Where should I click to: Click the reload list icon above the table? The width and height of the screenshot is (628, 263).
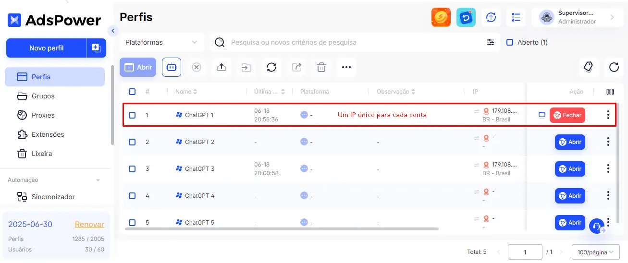pyautogui.click(x=614, y=67)
